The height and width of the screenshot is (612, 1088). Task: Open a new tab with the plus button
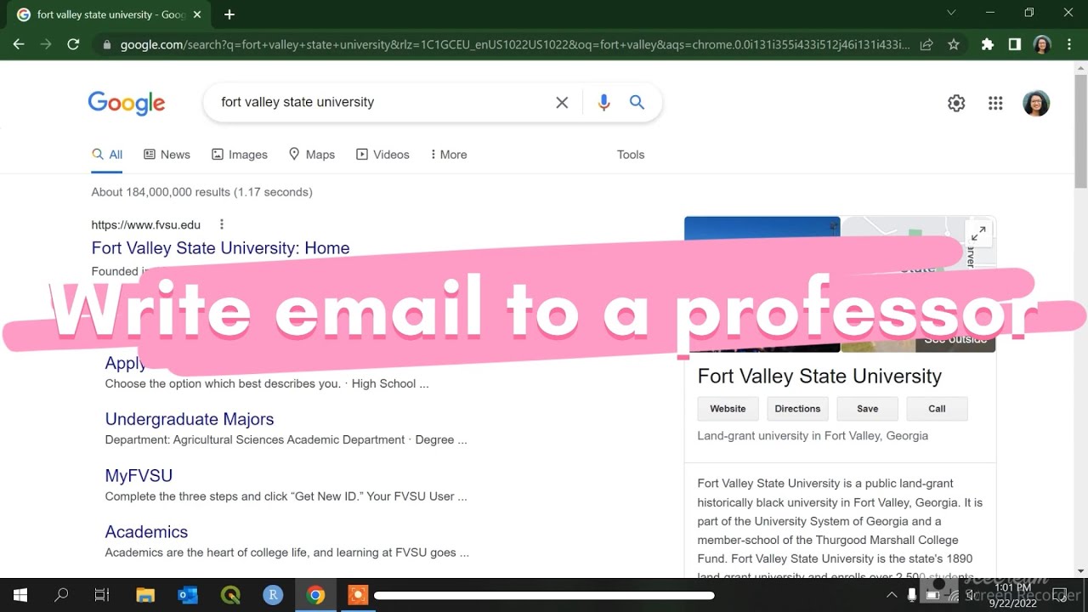coord(229,14)
